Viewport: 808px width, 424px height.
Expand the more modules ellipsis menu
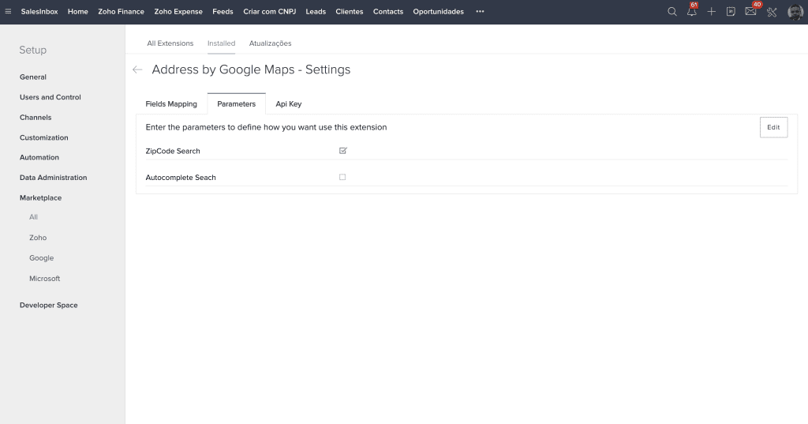[x=480, y=12]
